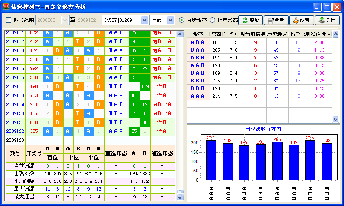This screenshot has width=344, height=206.
Task: Close the 自定义形态分析 window
Action: click(337, 7)
